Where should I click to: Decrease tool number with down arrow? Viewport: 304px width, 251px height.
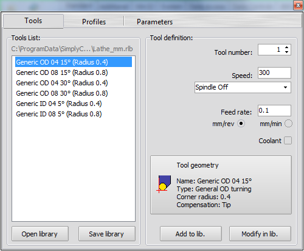pyautogui.click(x=286, y=52)
